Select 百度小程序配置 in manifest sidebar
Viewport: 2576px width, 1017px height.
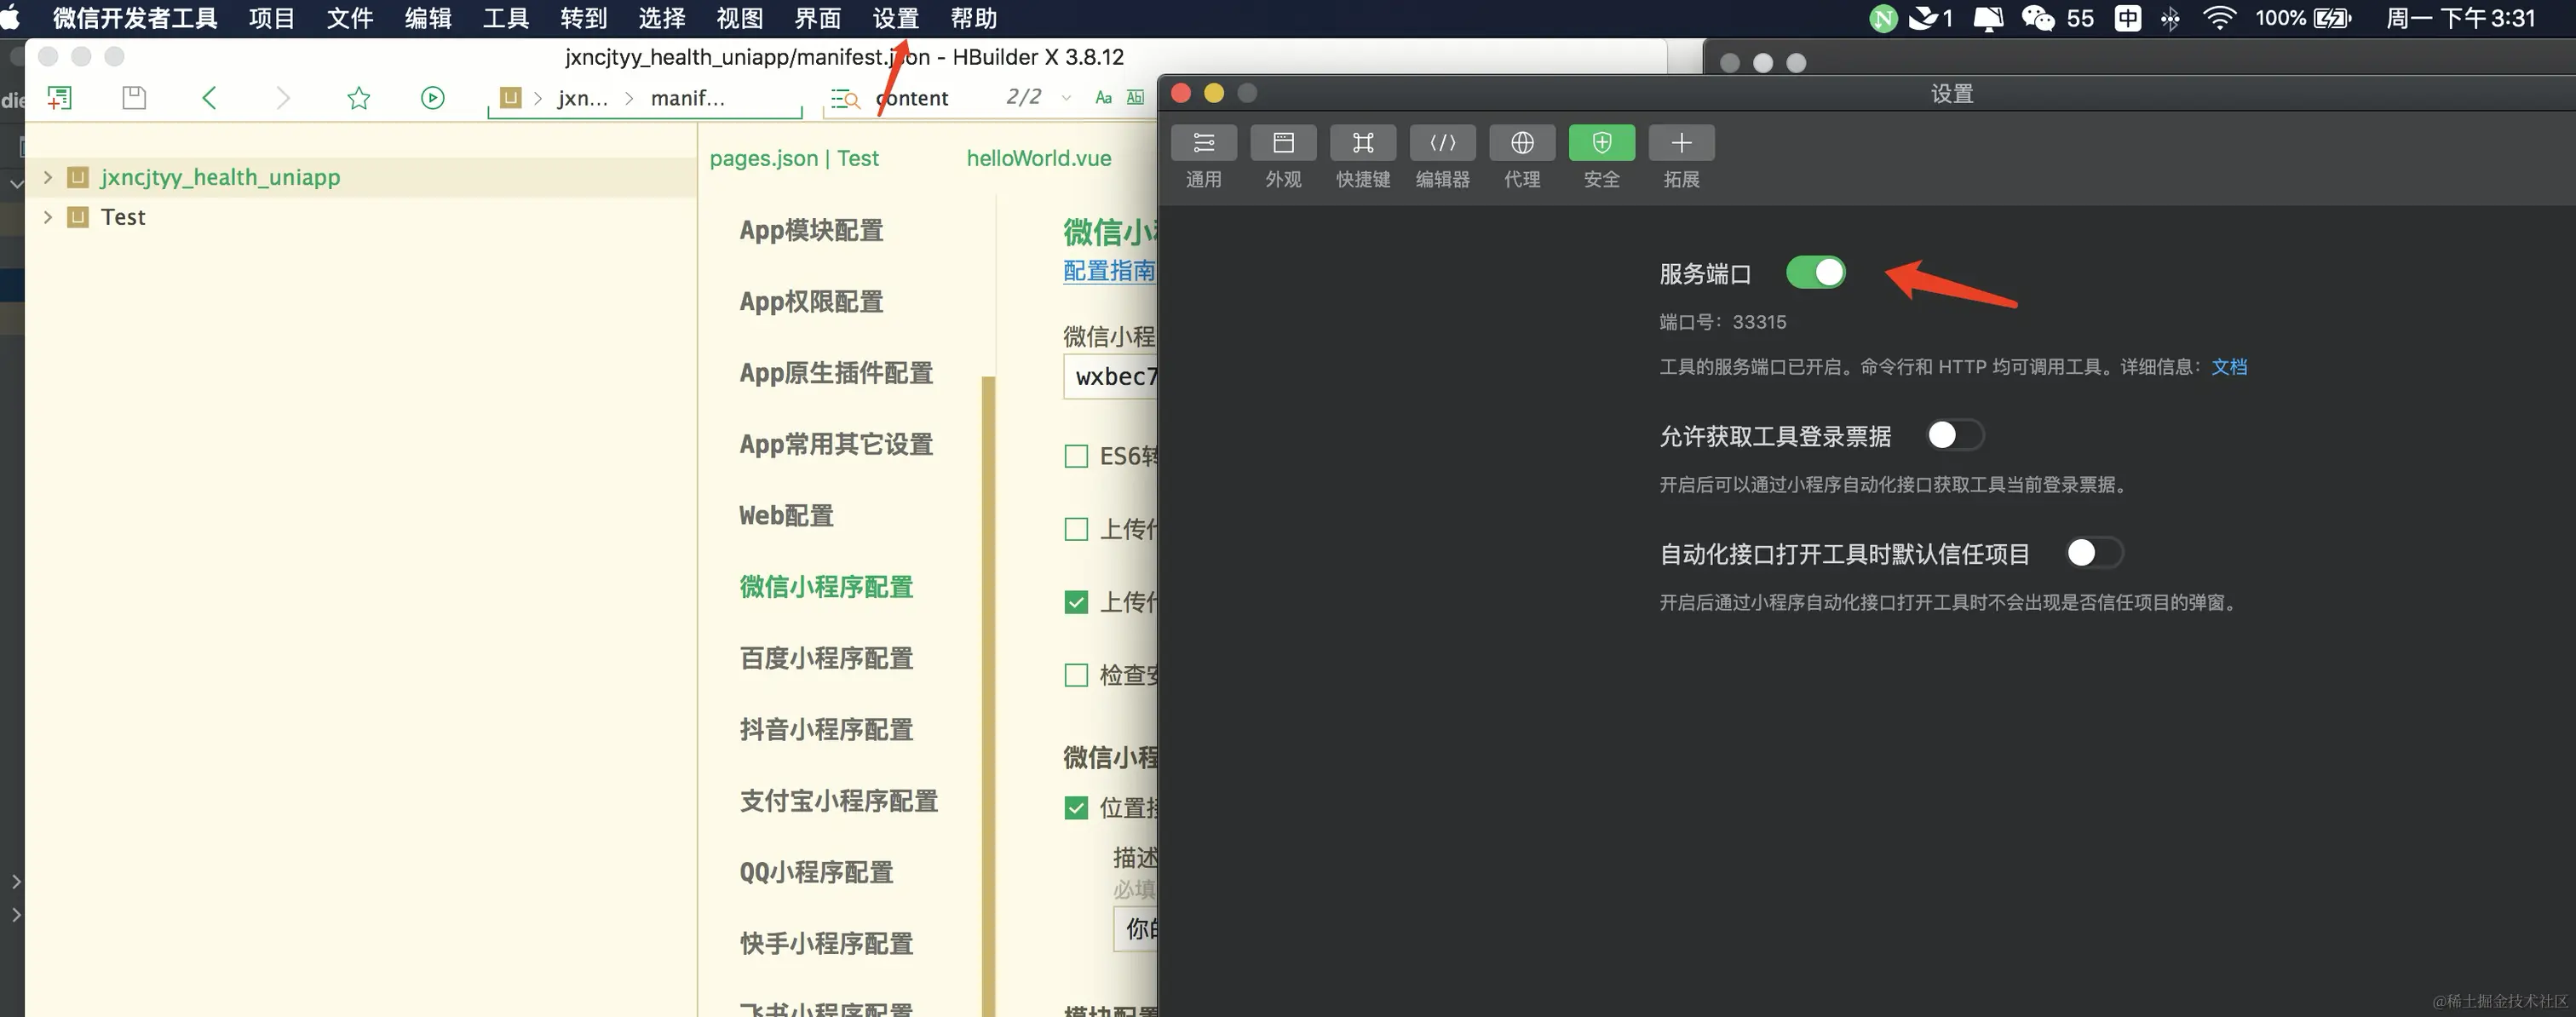pos(826,659)
